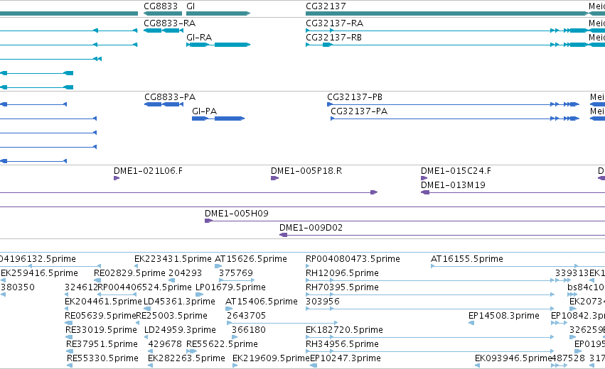The image size is (605, 369).
Task: Open EST label LP01679.5prime
Action: 231,287
